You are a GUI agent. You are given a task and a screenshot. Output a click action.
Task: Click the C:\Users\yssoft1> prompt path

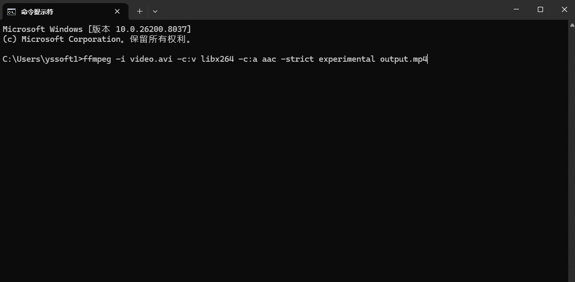pyautogui.click(x=42, y=59)
